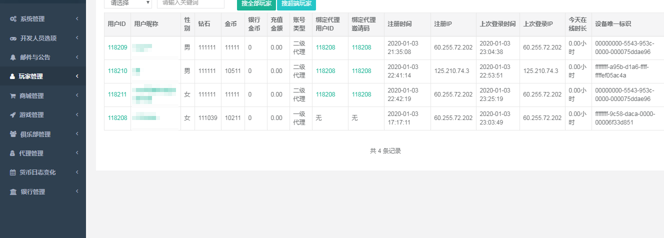Click the group icon for 俱乐部管理

pos(13,134)
